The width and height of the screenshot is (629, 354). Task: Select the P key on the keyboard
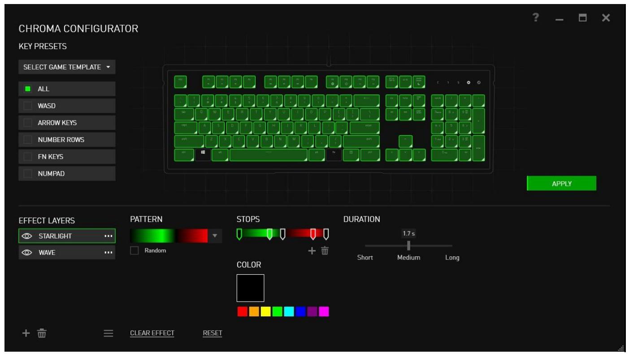click(x=326, y=114)
